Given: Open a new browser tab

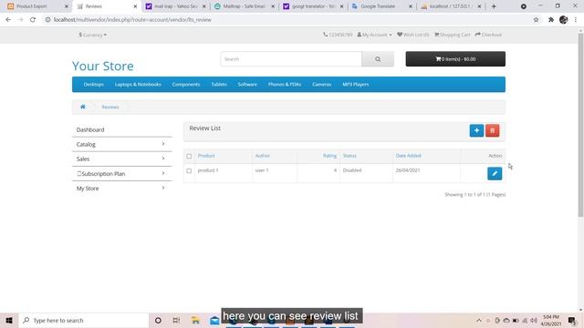Looking at the screenshot, I should click(x=494, y=6).
